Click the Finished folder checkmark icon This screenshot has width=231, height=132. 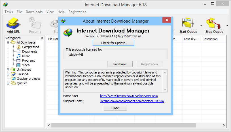(13, 74)
